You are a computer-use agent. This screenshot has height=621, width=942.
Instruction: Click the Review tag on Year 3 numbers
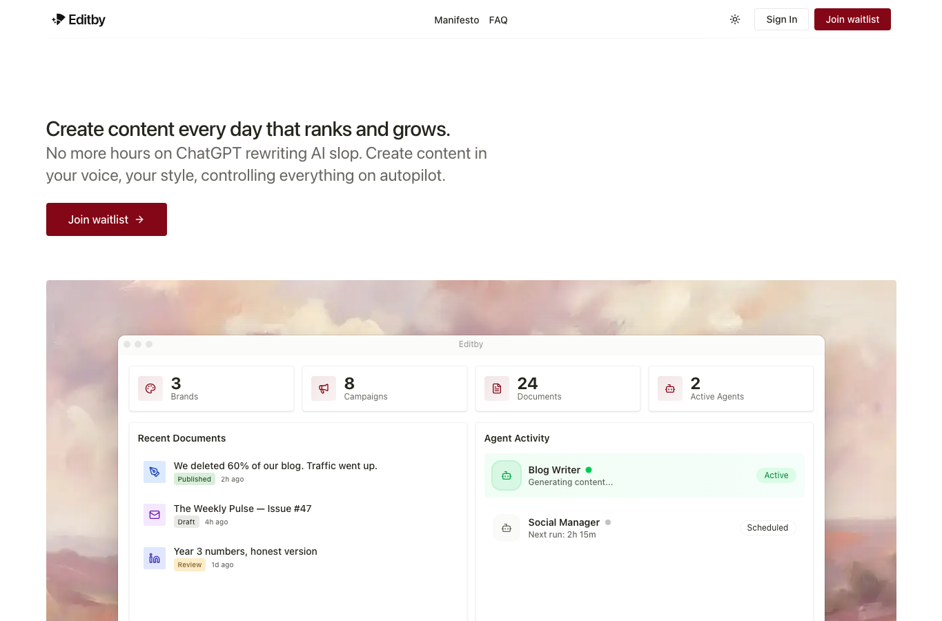(x=190, y=564)
